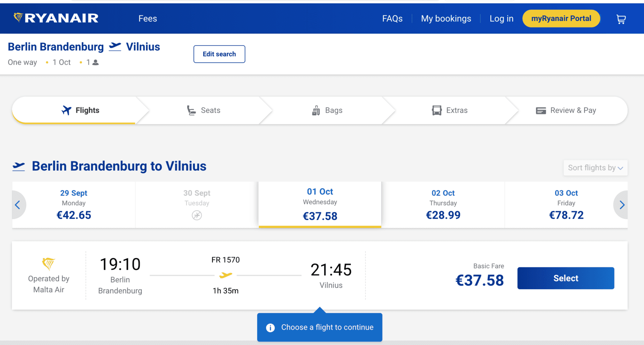The height and width of the screenshot is (345, 644).
Task: Select the €37.58 Basic Fare flight
Action: pos(566,278)
